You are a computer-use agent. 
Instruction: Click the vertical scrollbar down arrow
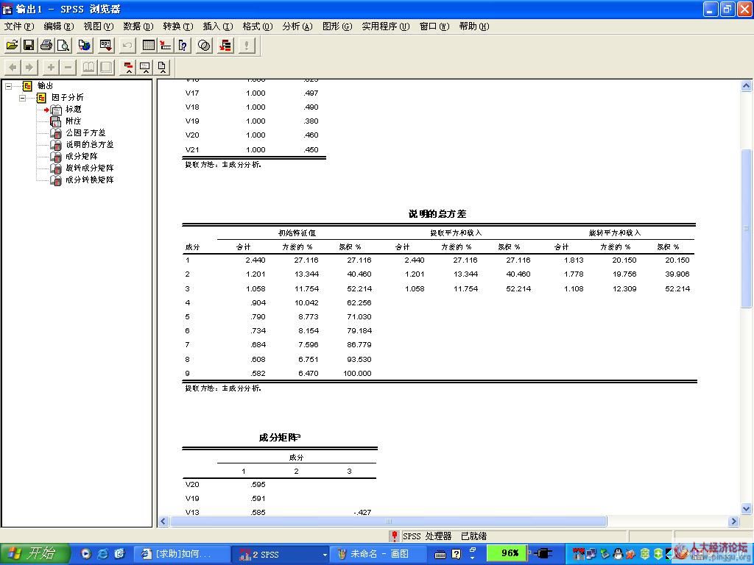(x=747, y=508)
